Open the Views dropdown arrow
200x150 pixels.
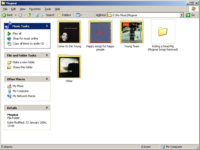(81, 15)
